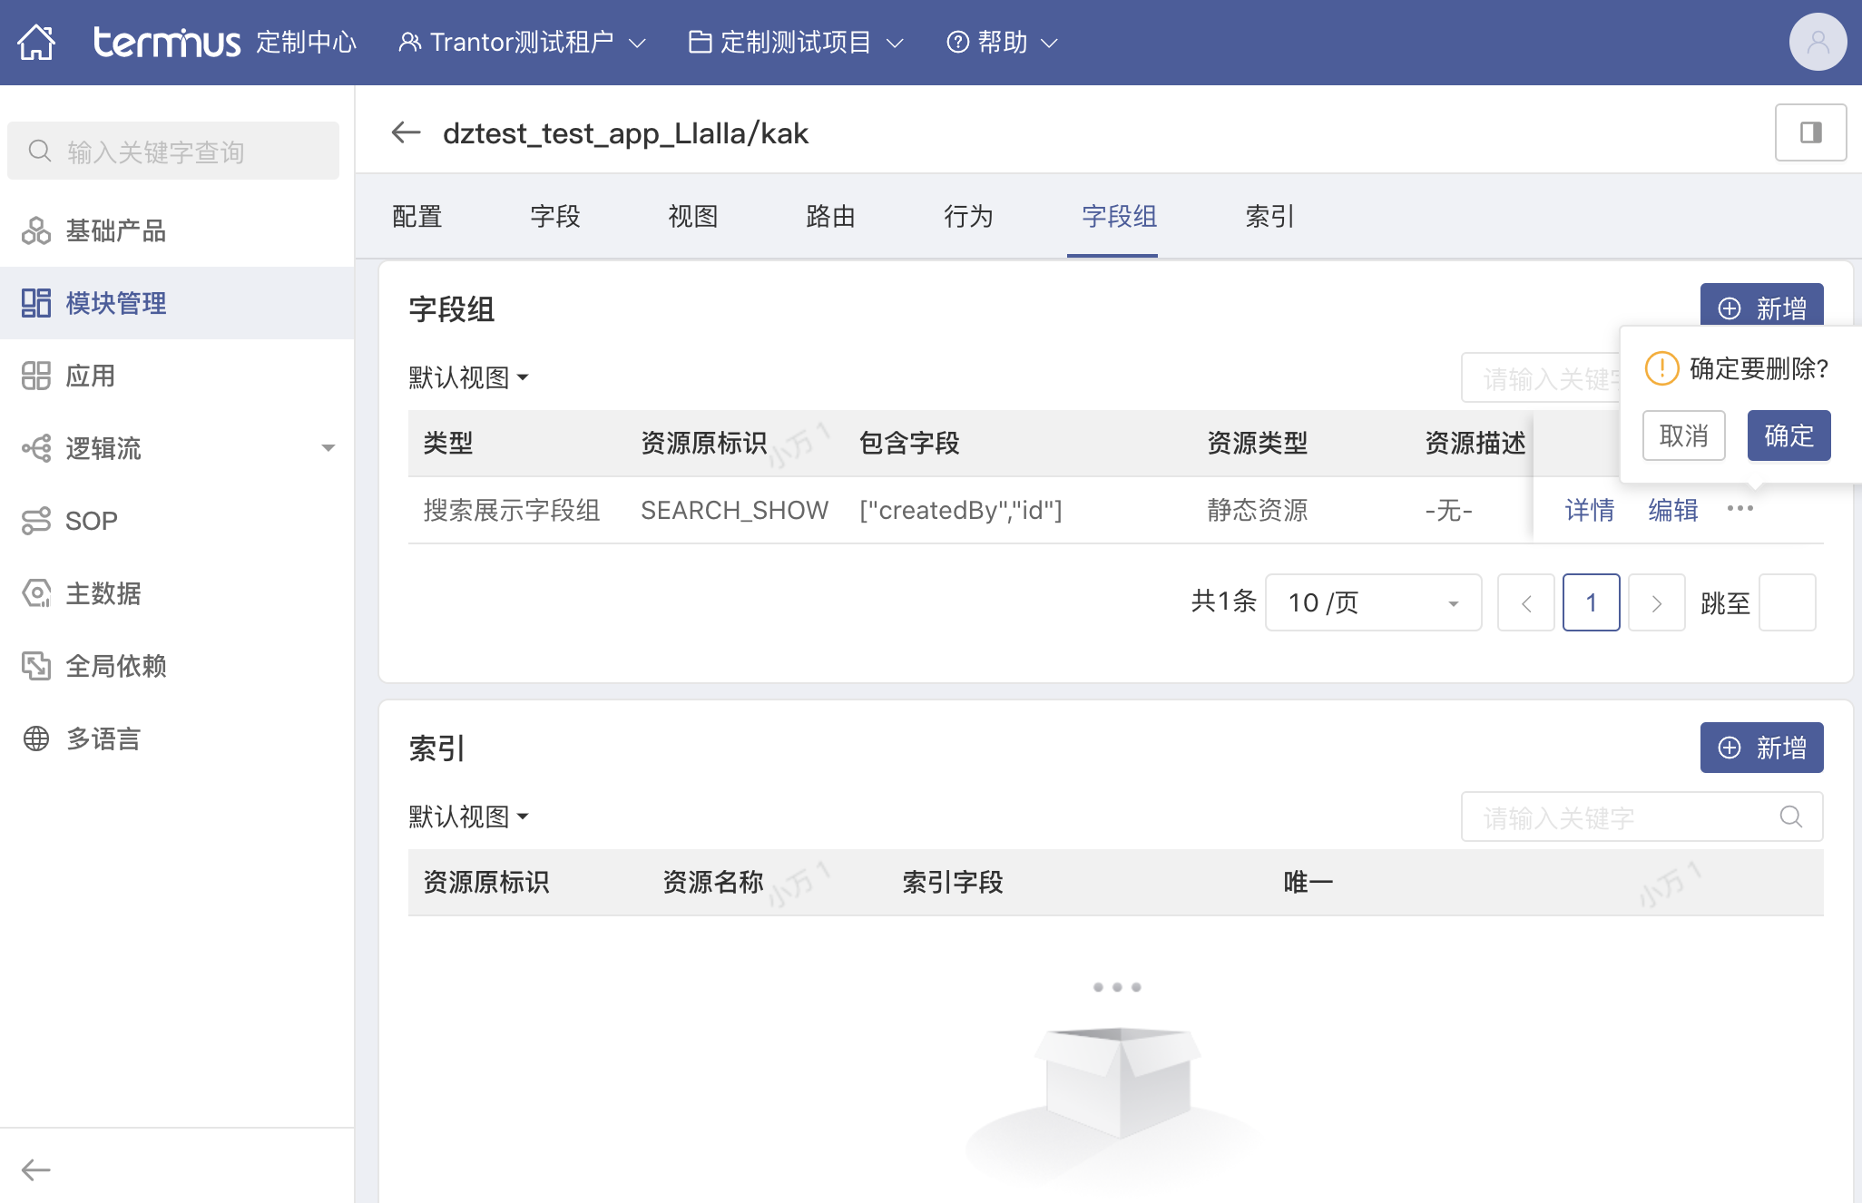Open 默认视图 dropdown in 索引 section
Viewport: 1862px width, 1203px height.
tap(468, 817)
